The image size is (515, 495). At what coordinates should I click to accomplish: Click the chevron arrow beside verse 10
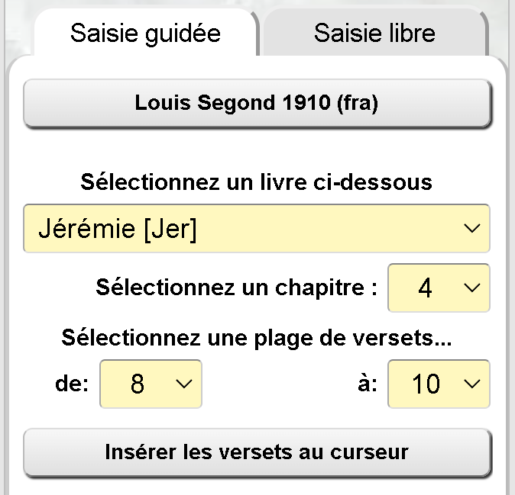coord(472,384)
